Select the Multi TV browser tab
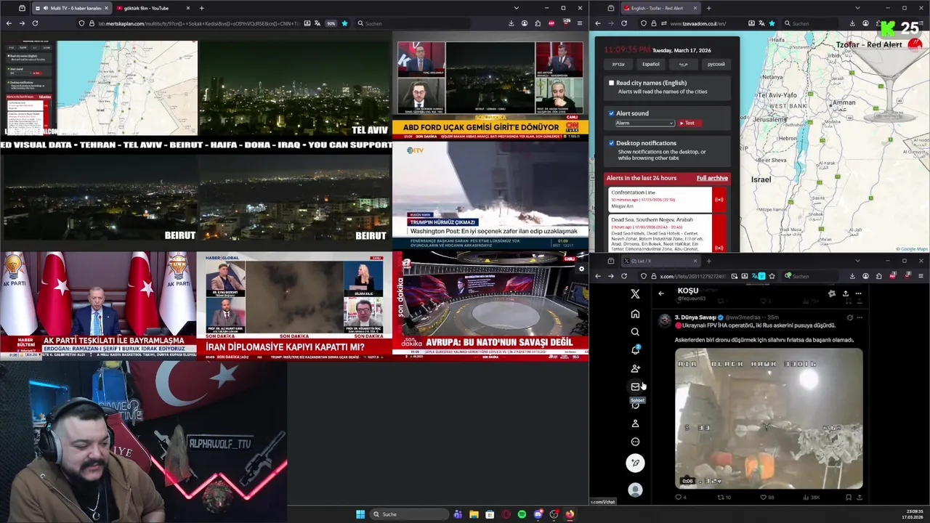This screenshot has height=523, width=930. pyautogui.click(x=71, y=8)
